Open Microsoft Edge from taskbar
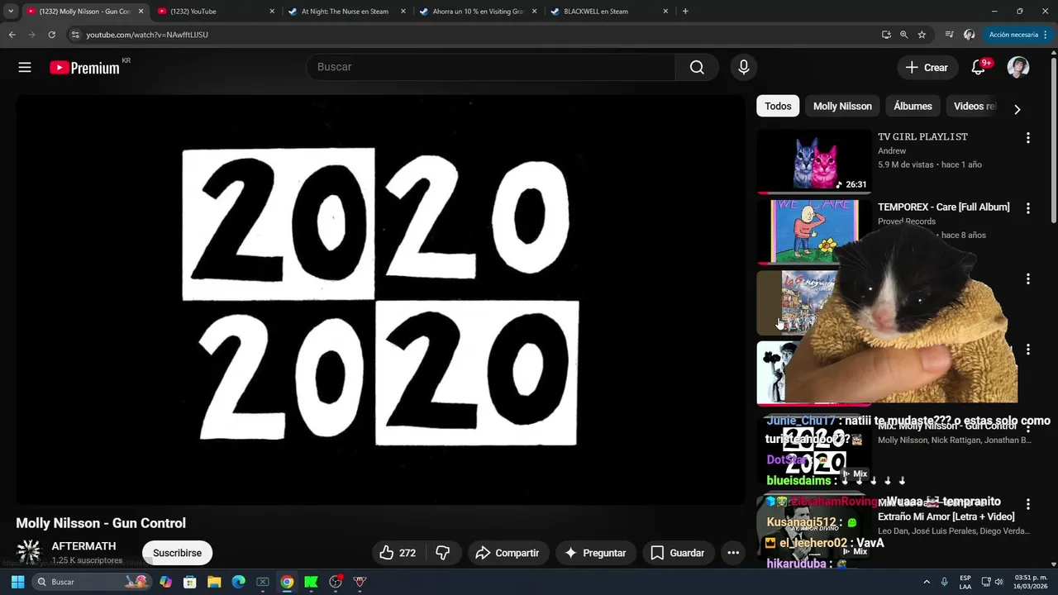This screenshot has height=595, width=1058. 238,582
